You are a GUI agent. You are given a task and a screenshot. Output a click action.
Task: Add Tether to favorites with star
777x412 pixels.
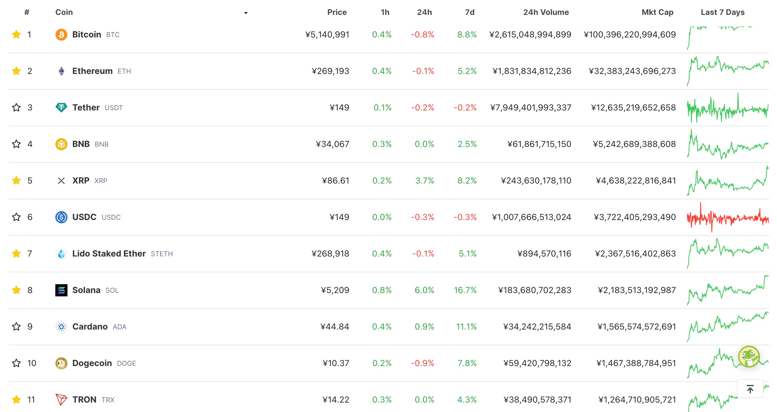[16, 107]
